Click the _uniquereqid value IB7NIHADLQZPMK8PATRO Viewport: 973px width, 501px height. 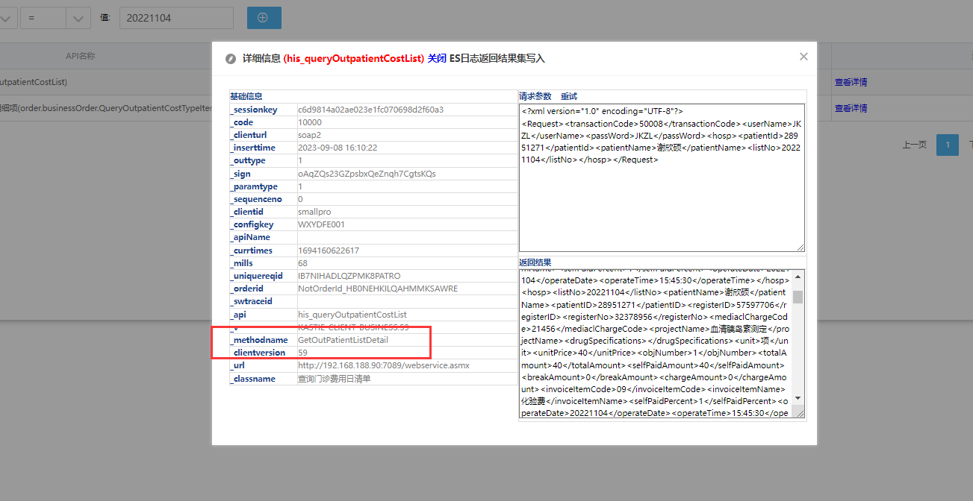(349, 276)
